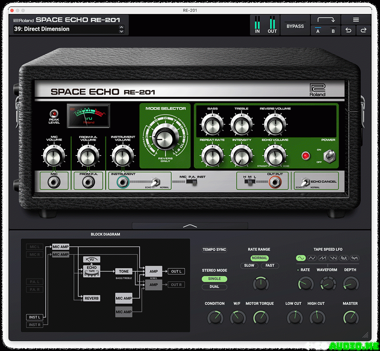Click the TAPE SPEED LFO DEPTH knob
This screenshot has height=351, width=380.
pyautogui.click(x=350, y=284)
